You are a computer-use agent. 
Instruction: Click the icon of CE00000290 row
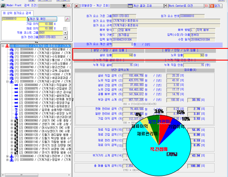[16, 114]
